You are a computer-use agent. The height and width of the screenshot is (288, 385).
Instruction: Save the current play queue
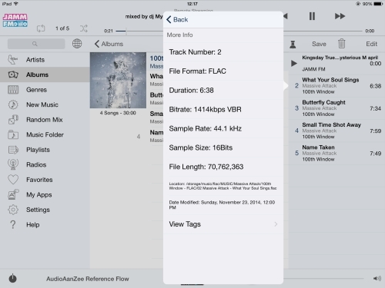click(x=319, y=44)
